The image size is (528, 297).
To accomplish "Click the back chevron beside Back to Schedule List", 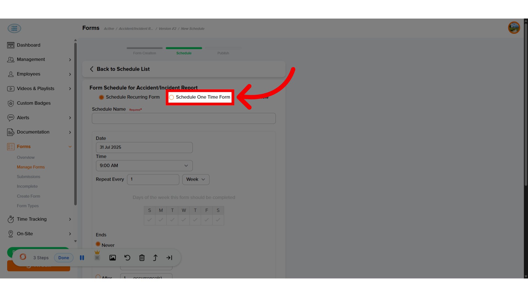I will click(x=92, y=69).
